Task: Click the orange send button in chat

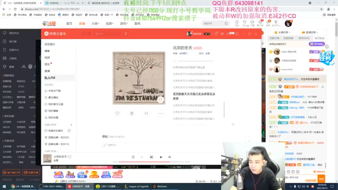Action: [321, 179]
